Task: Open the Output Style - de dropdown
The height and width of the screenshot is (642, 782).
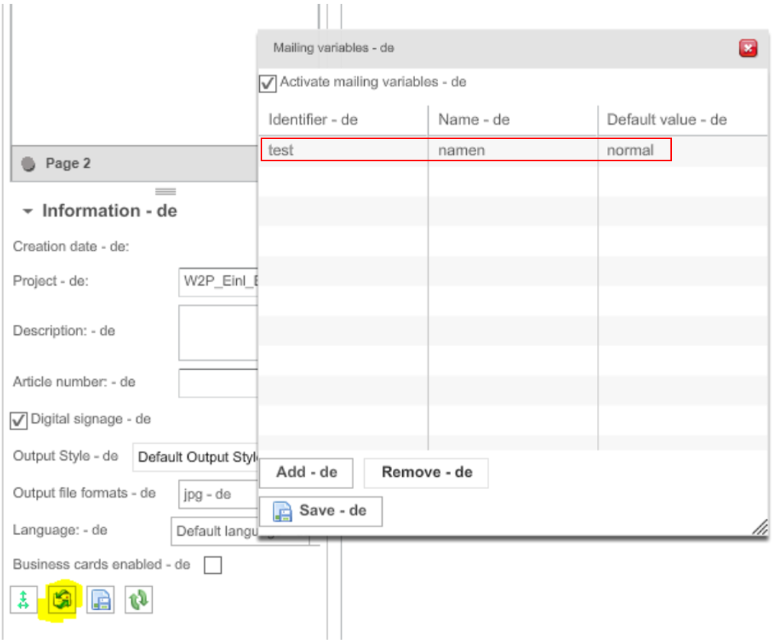Action: (195, 457)
